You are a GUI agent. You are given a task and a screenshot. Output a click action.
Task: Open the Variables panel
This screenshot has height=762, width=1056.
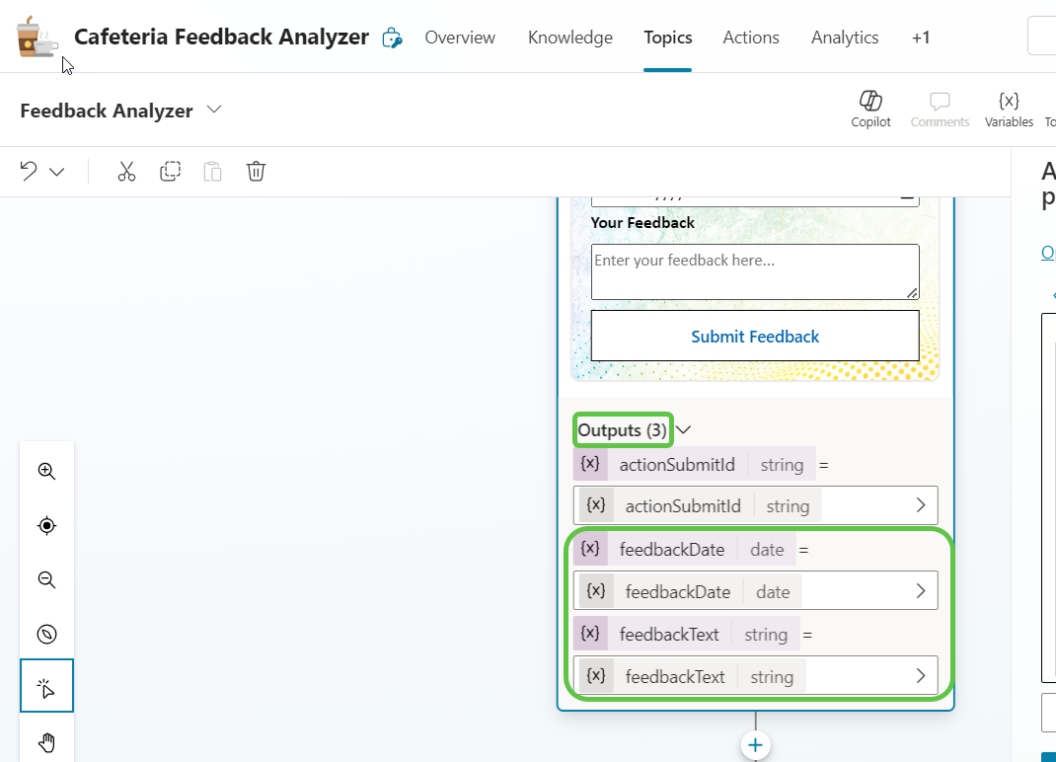tap(1009, 107)
